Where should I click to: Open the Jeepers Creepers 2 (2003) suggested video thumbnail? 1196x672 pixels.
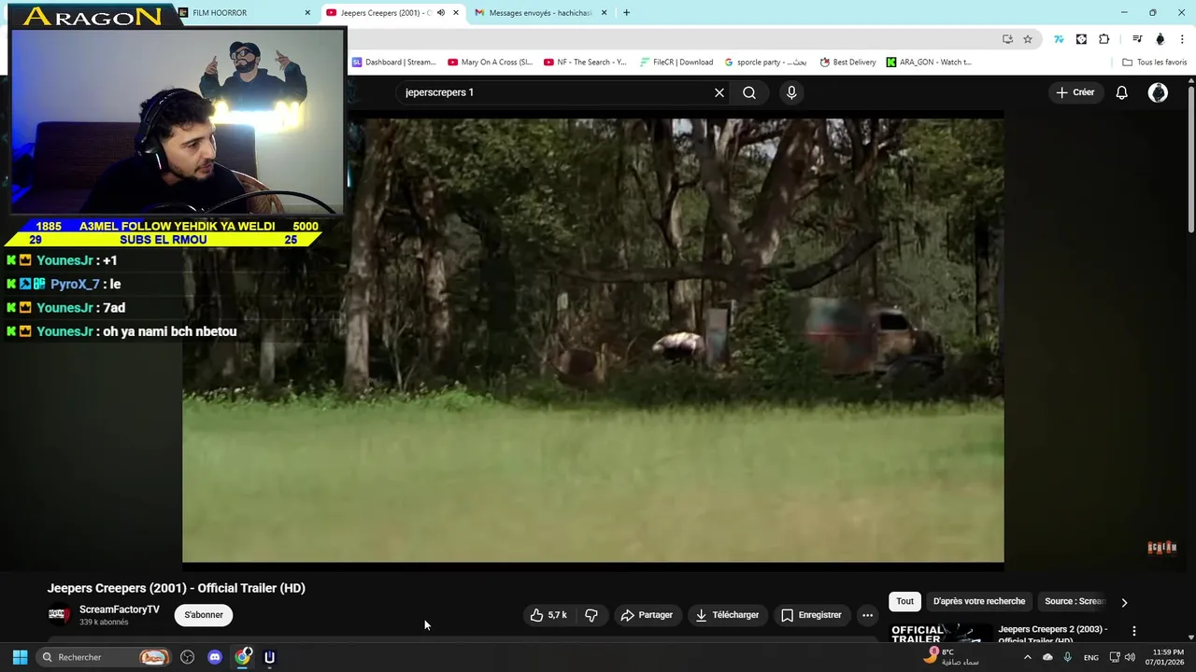pyautogui.click(x=939, y=633)
